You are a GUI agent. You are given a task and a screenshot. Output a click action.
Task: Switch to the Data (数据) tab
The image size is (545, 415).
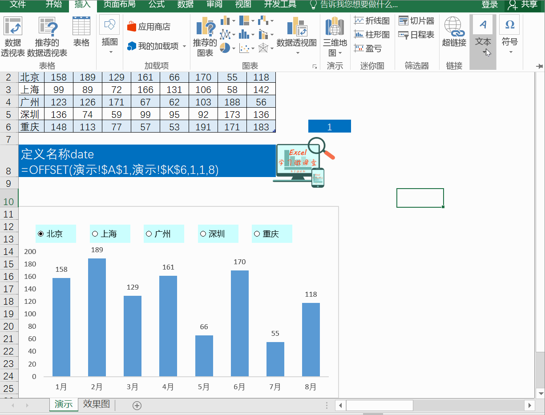(186, 5)
